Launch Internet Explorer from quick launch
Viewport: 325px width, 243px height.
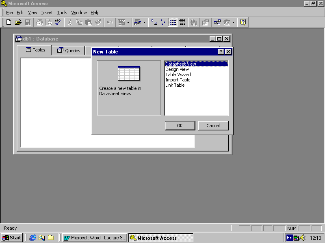tap(32, 238)
